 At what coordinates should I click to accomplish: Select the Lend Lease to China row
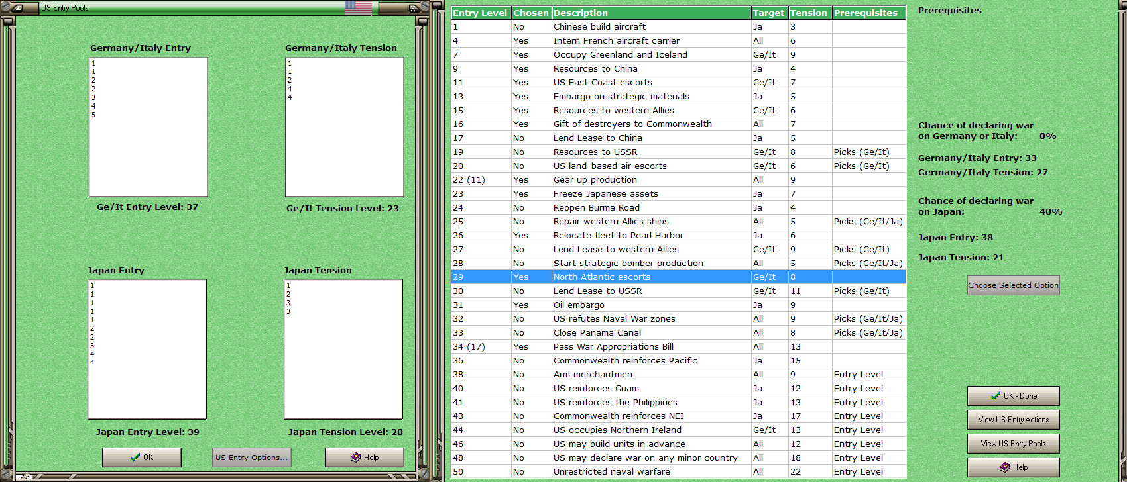(x=678, y=138)
